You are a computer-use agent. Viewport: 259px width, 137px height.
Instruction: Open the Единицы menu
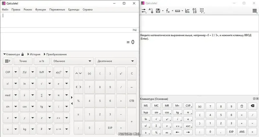pos(74,10)
